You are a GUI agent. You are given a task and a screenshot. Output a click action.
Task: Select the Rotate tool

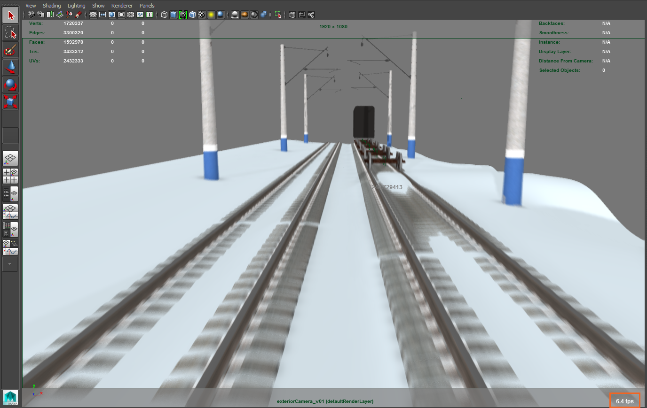tap(10, 85)
